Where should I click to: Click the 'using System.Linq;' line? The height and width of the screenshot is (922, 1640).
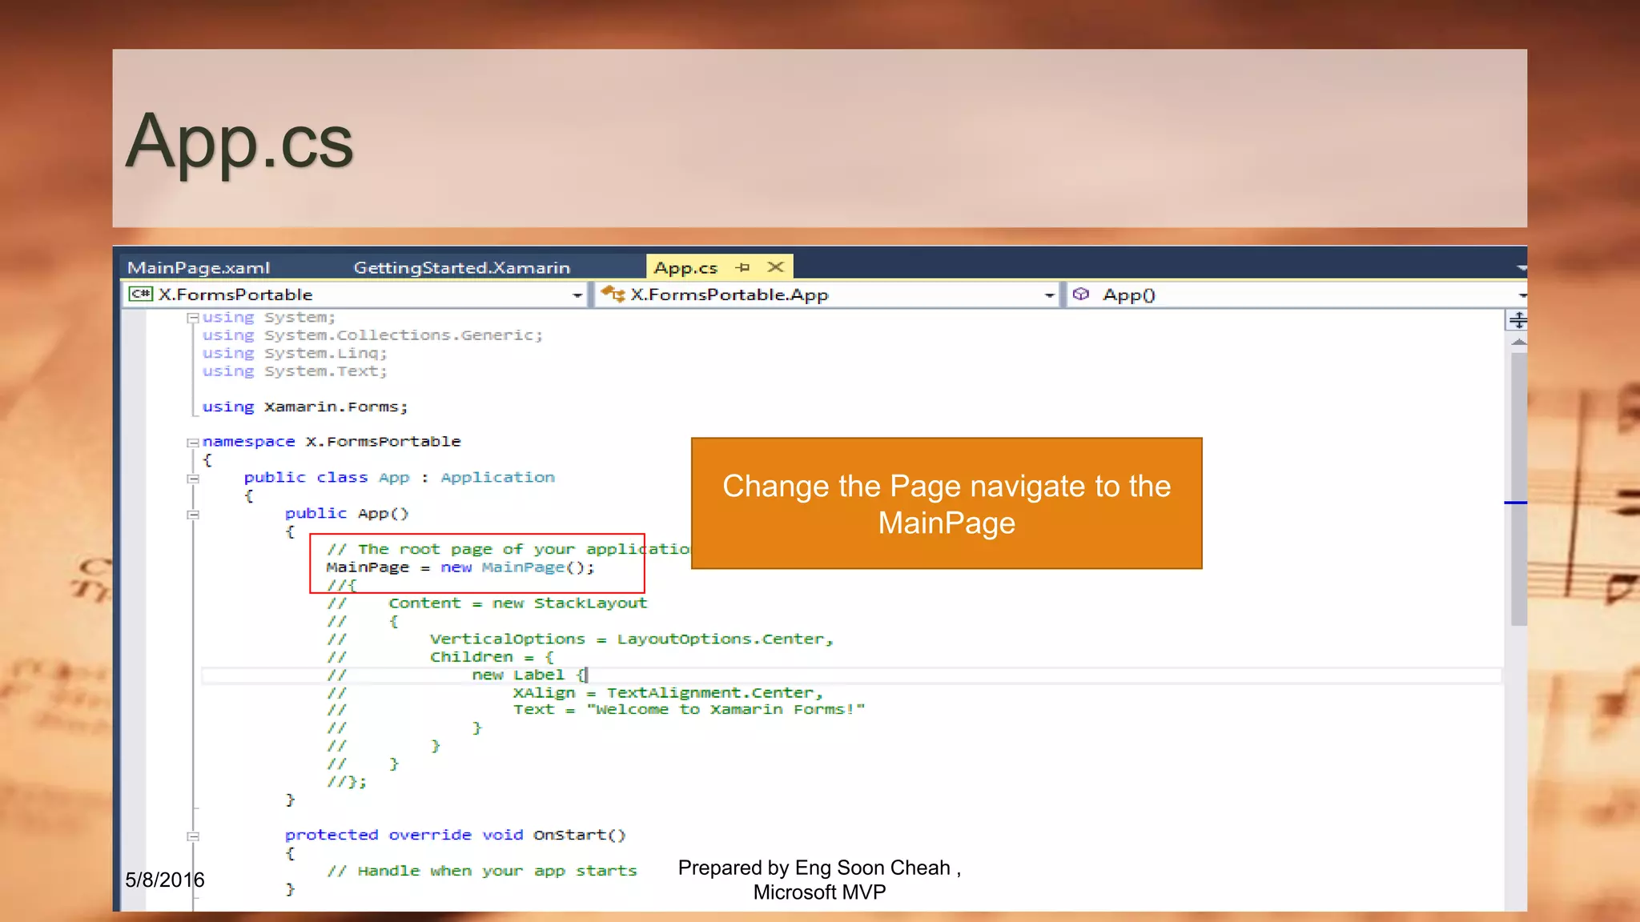click(294, 353)
